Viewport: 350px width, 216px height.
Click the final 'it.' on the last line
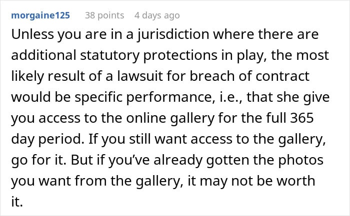[17, 202]
